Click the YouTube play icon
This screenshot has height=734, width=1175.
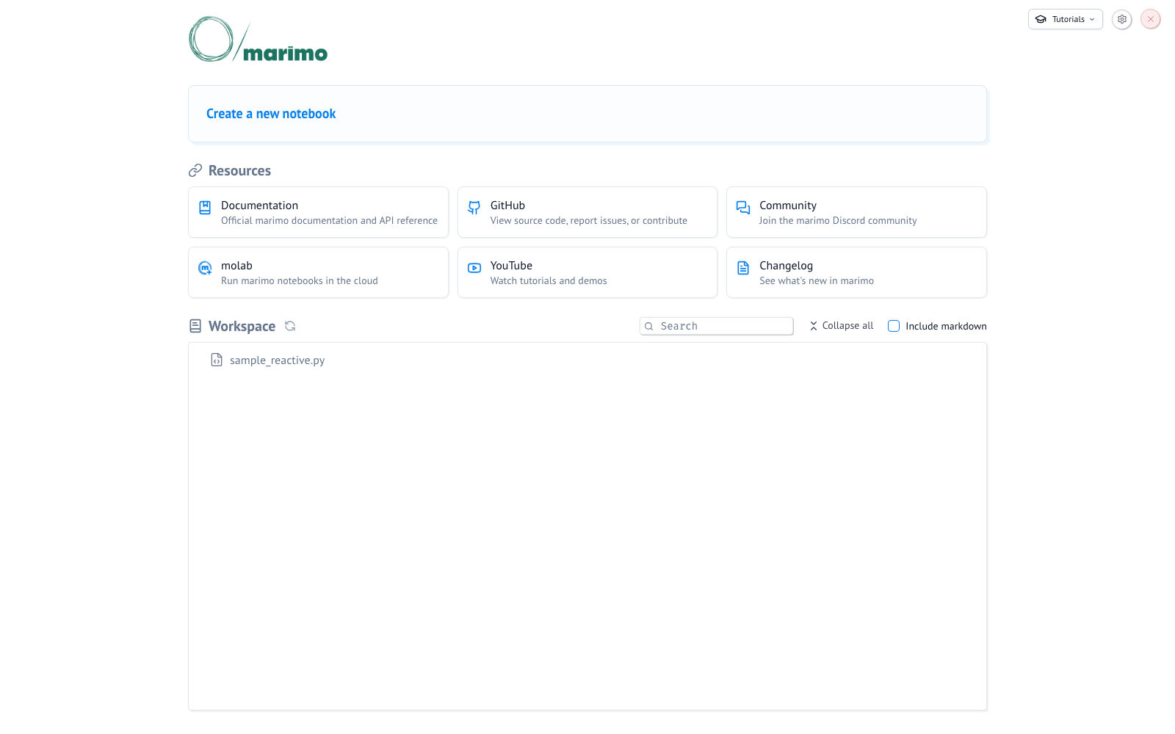coord(474,268)
